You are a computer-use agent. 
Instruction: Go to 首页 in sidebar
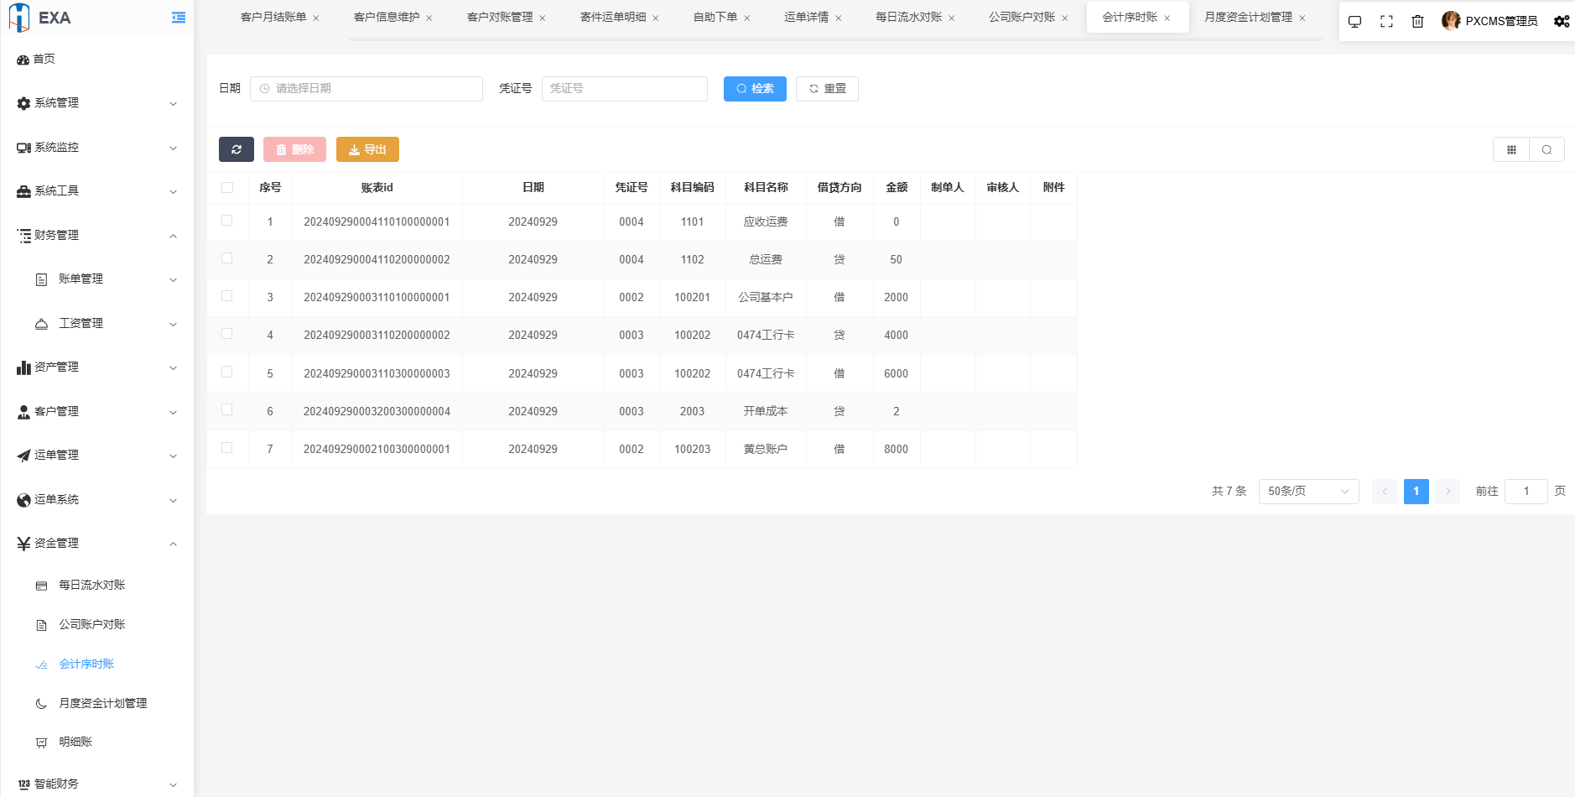tap(97, 59)
